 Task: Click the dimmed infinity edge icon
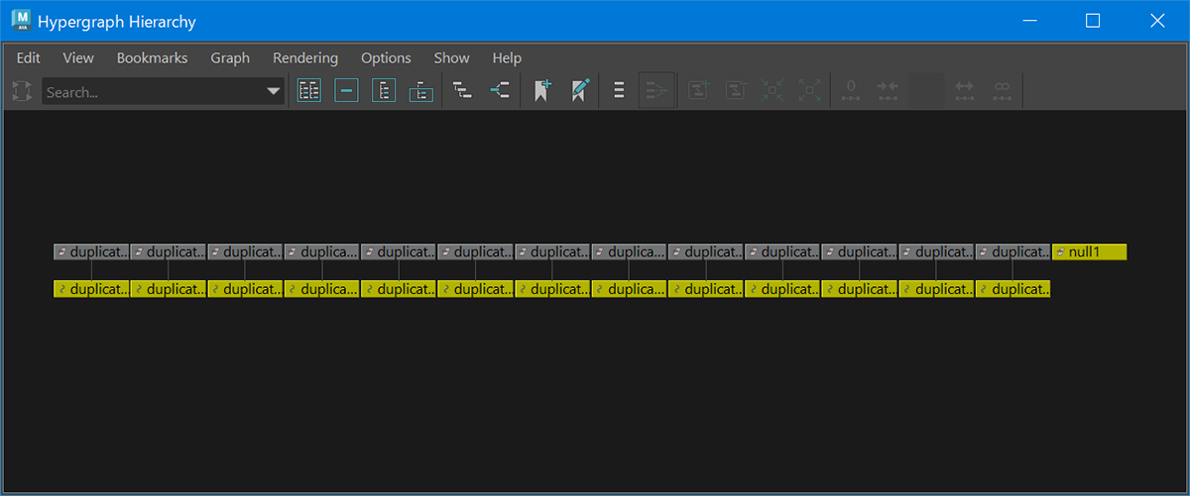point(1003,91)
